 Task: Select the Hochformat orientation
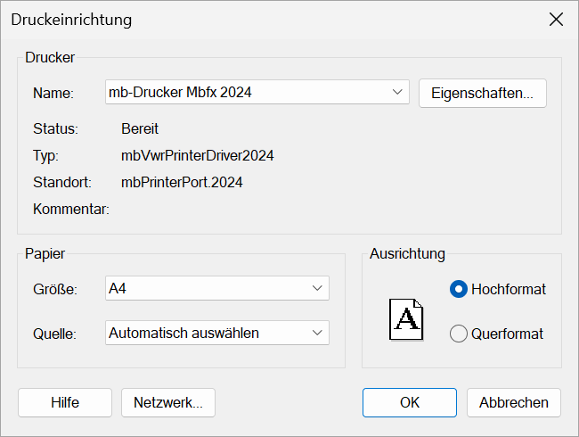459,289
